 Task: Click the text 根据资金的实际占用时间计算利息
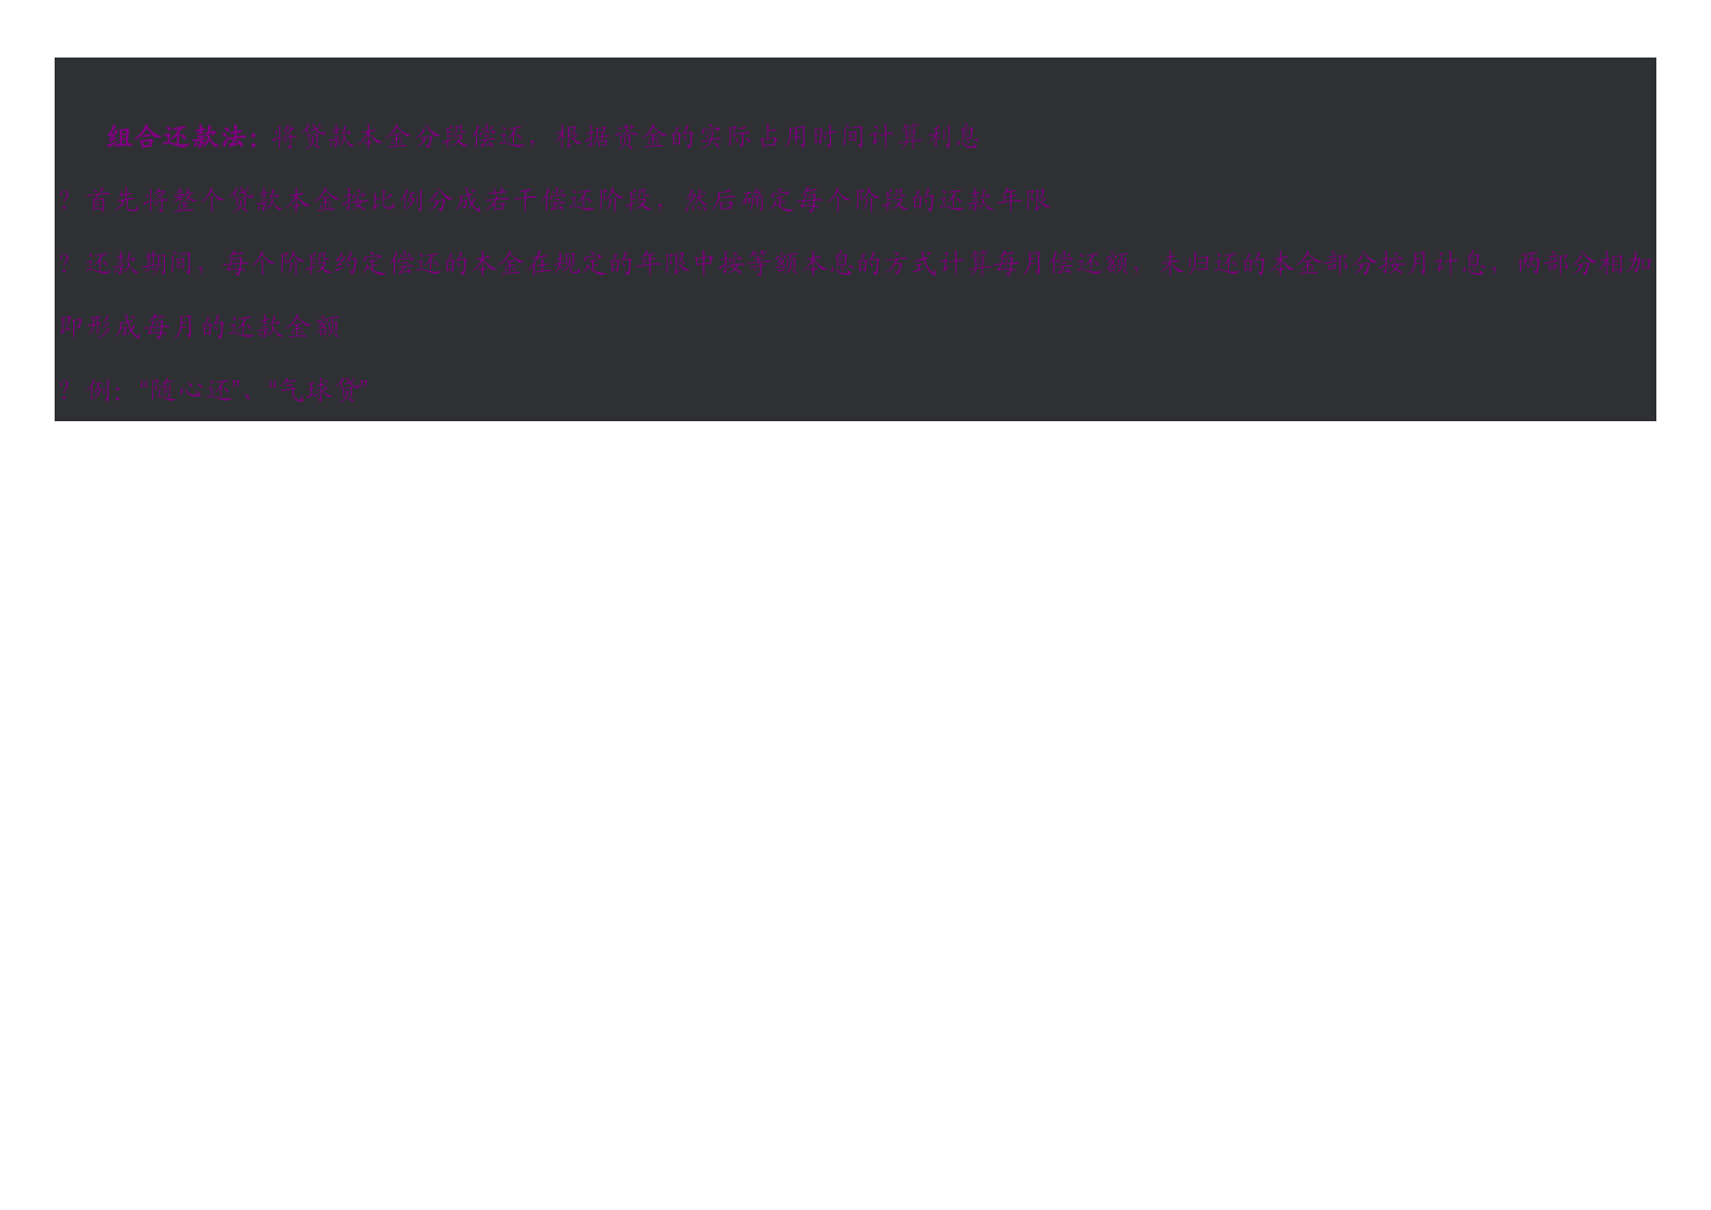pyautogui.click(x=768, y=137)
